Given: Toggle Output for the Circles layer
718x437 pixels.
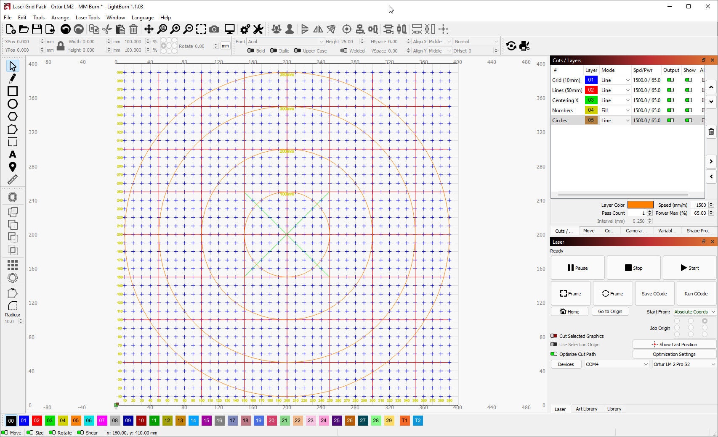Looking at the screenshot, I should [671, 120].
